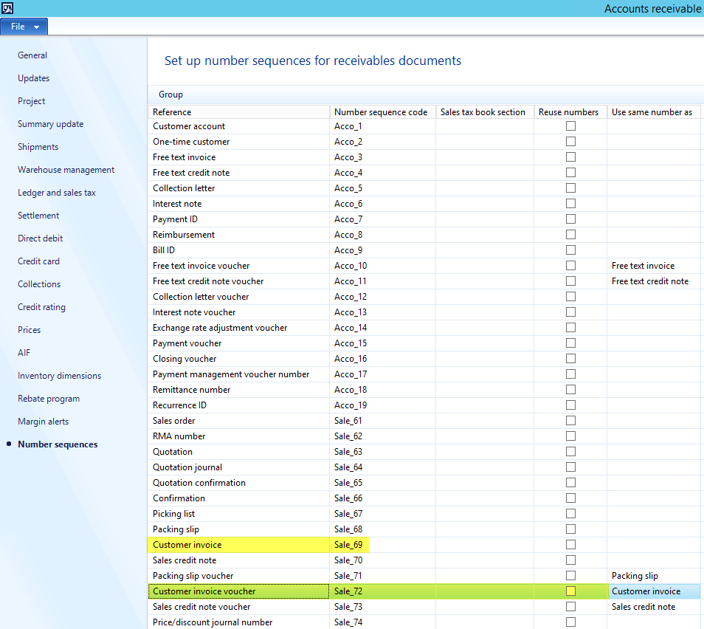Click the application icon in title bar

tap(7, 8)
